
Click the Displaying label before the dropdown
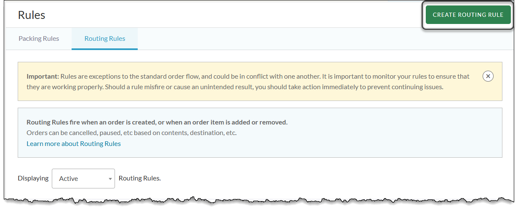pos(33,178)
